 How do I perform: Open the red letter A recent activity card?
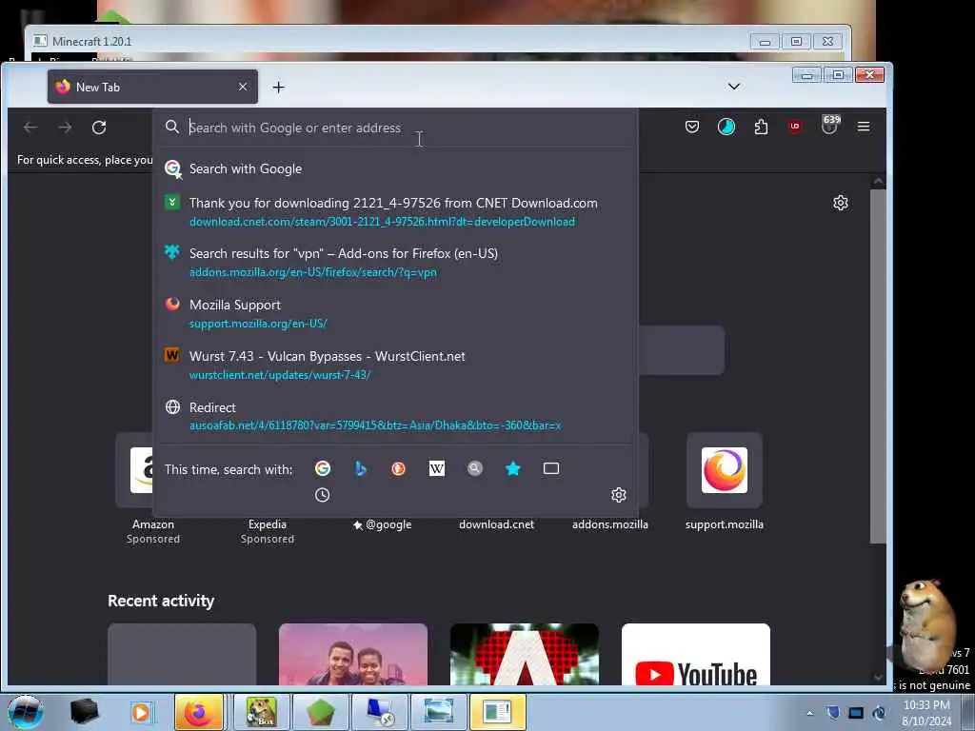pos(525,655)
